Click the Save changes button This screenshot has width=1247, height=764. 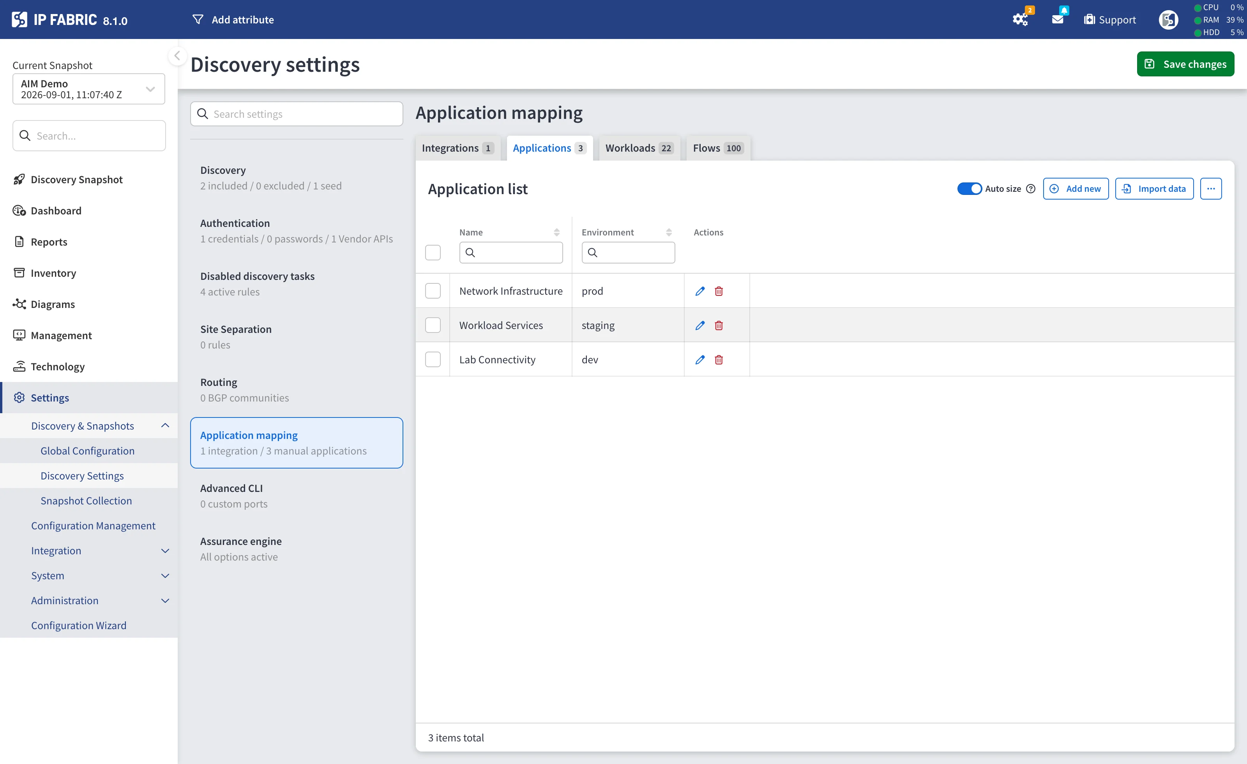(x=1185, y=64)
